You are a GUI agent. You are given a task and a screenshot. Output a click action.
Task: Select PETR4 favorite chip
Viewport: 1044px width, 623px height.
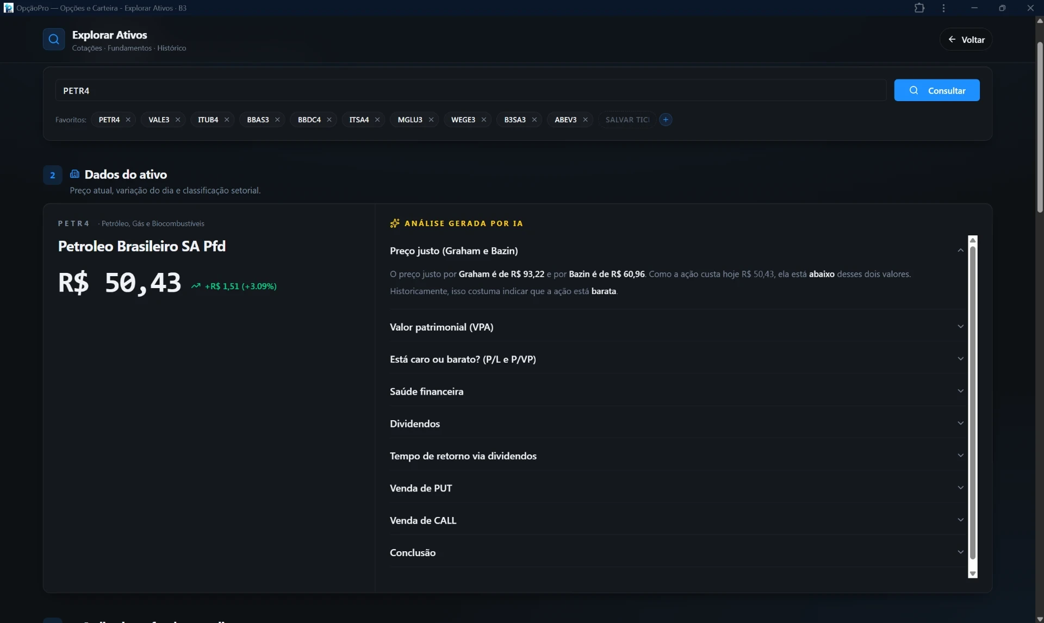tap(109, 120)
